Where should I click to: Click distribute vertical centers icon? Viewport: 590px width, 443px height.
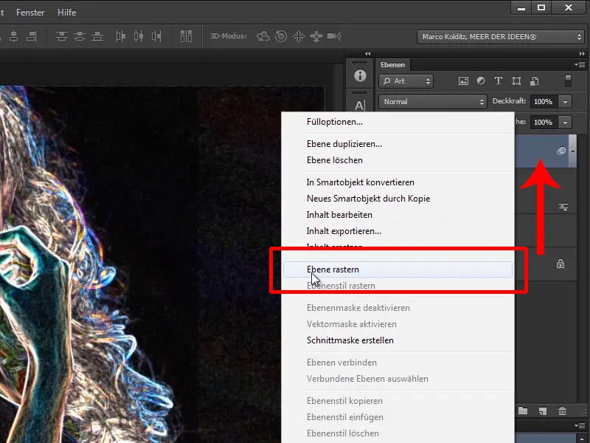point(80,36)
